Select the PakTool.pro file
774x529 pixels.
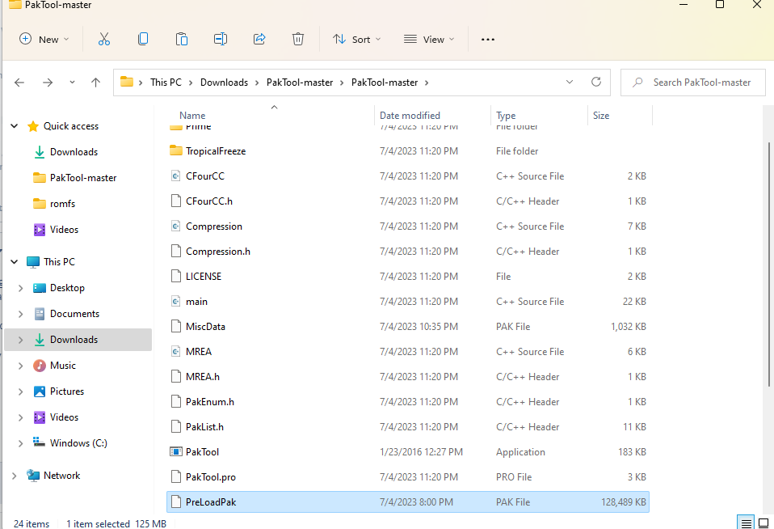pos(408,476)
